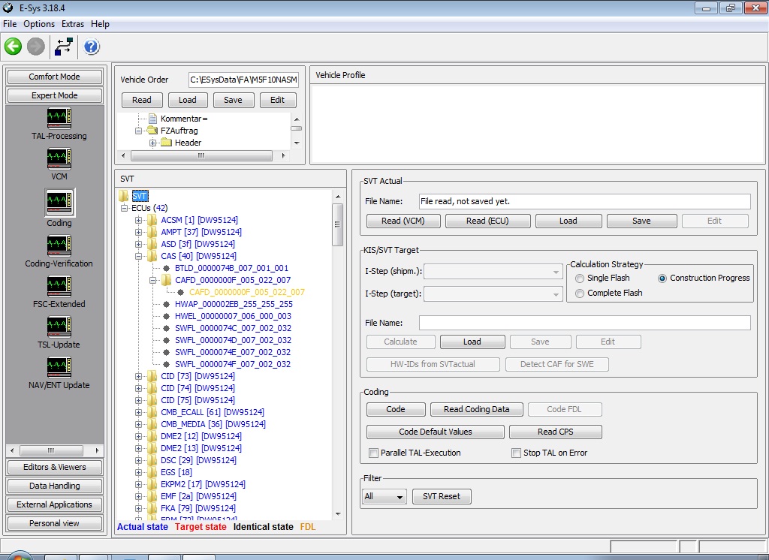Select yellow CAFD_0000000F_005_022_007 FDL entry
The image size is (769, 560).
click(x=246, y=292)
